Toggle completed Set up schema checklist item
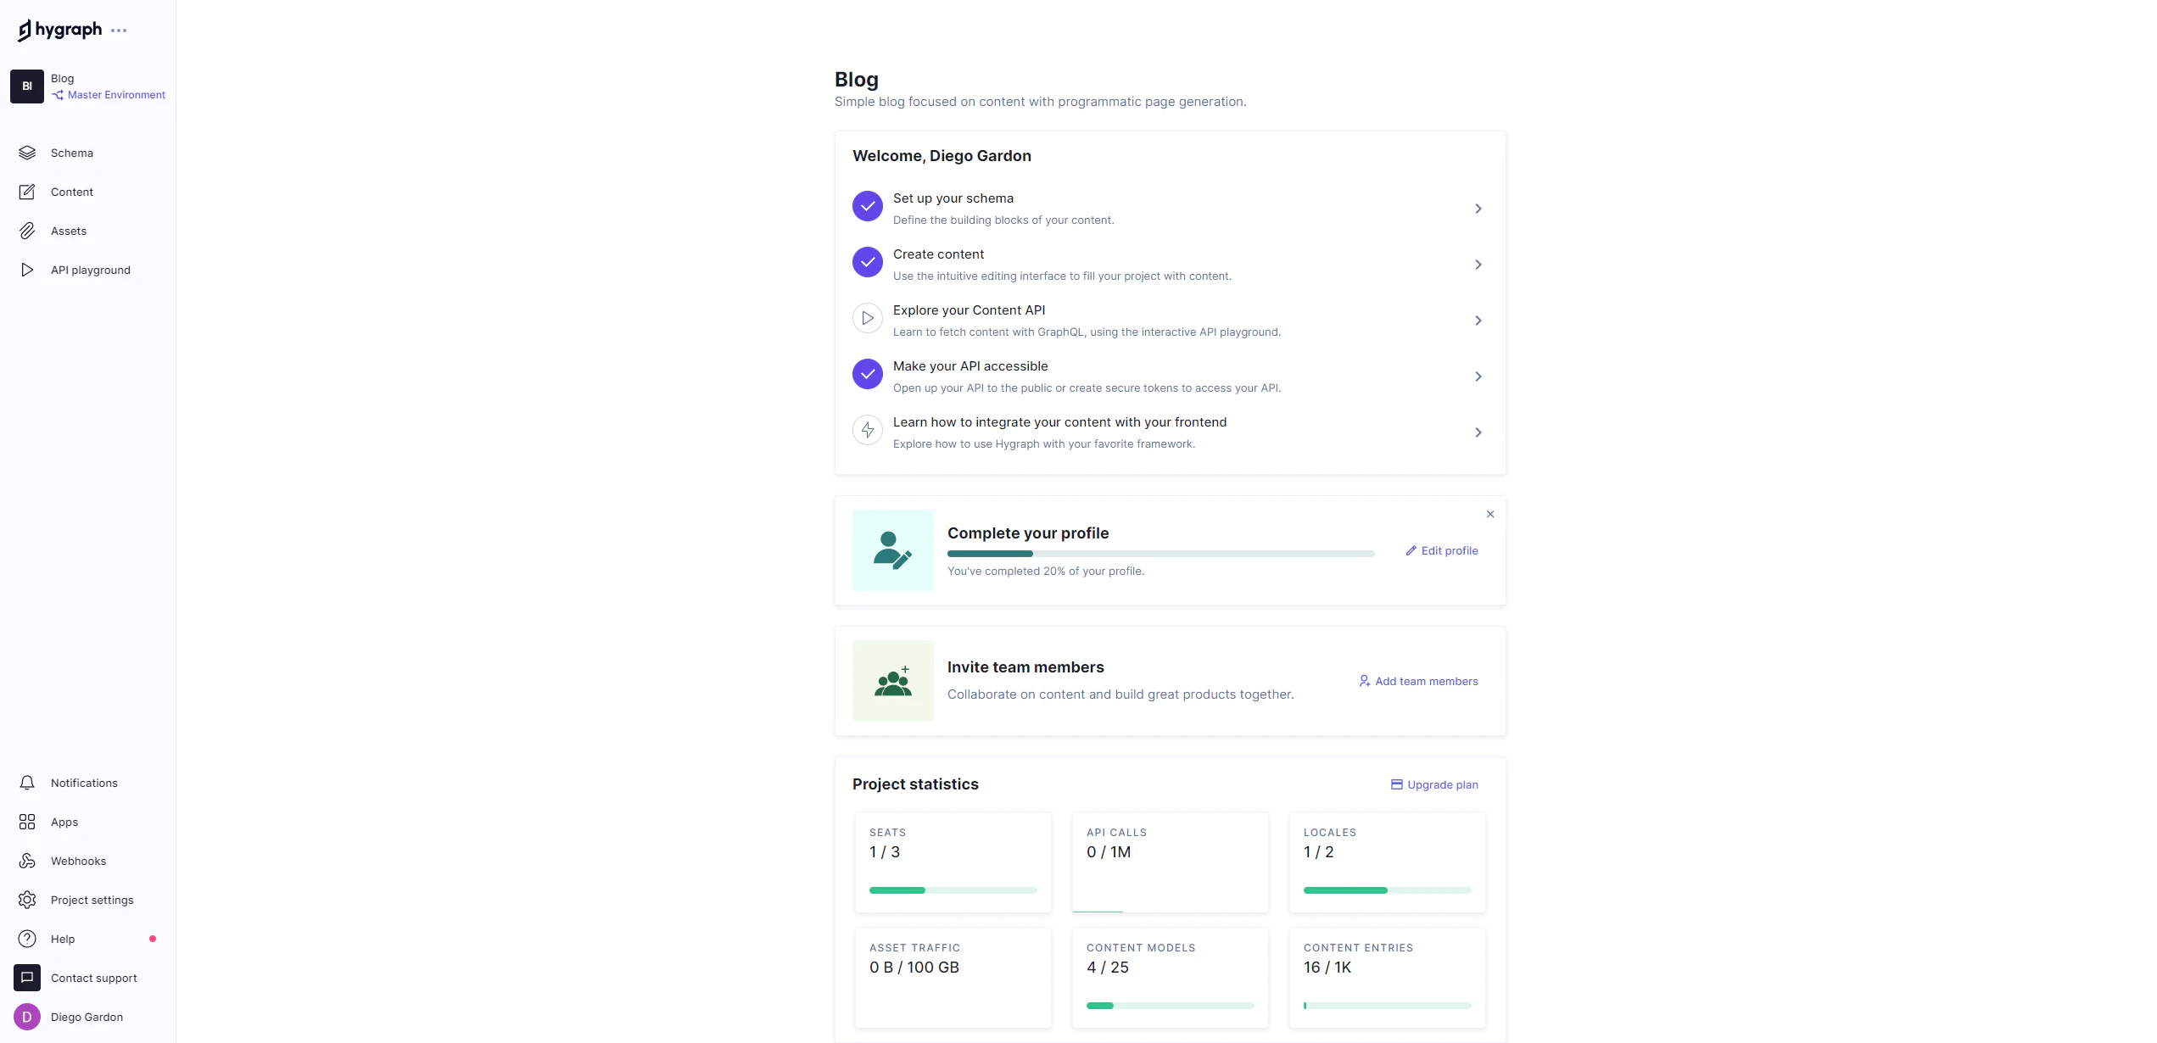Viewport: 2157px width, 1043px height. click(x=868, y=206)
